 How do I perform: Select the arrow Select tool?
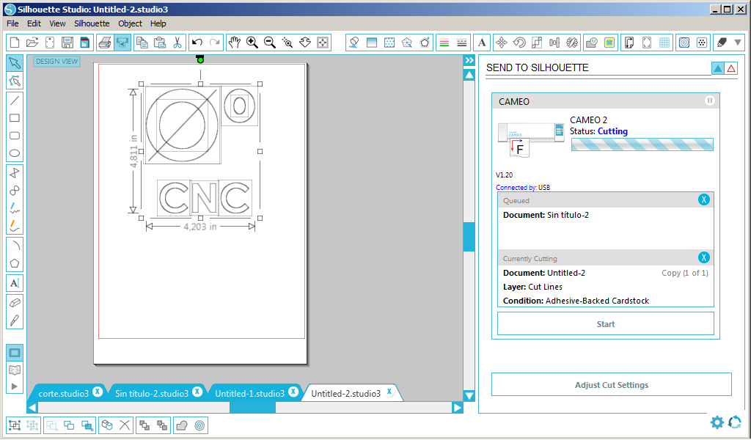15,63
